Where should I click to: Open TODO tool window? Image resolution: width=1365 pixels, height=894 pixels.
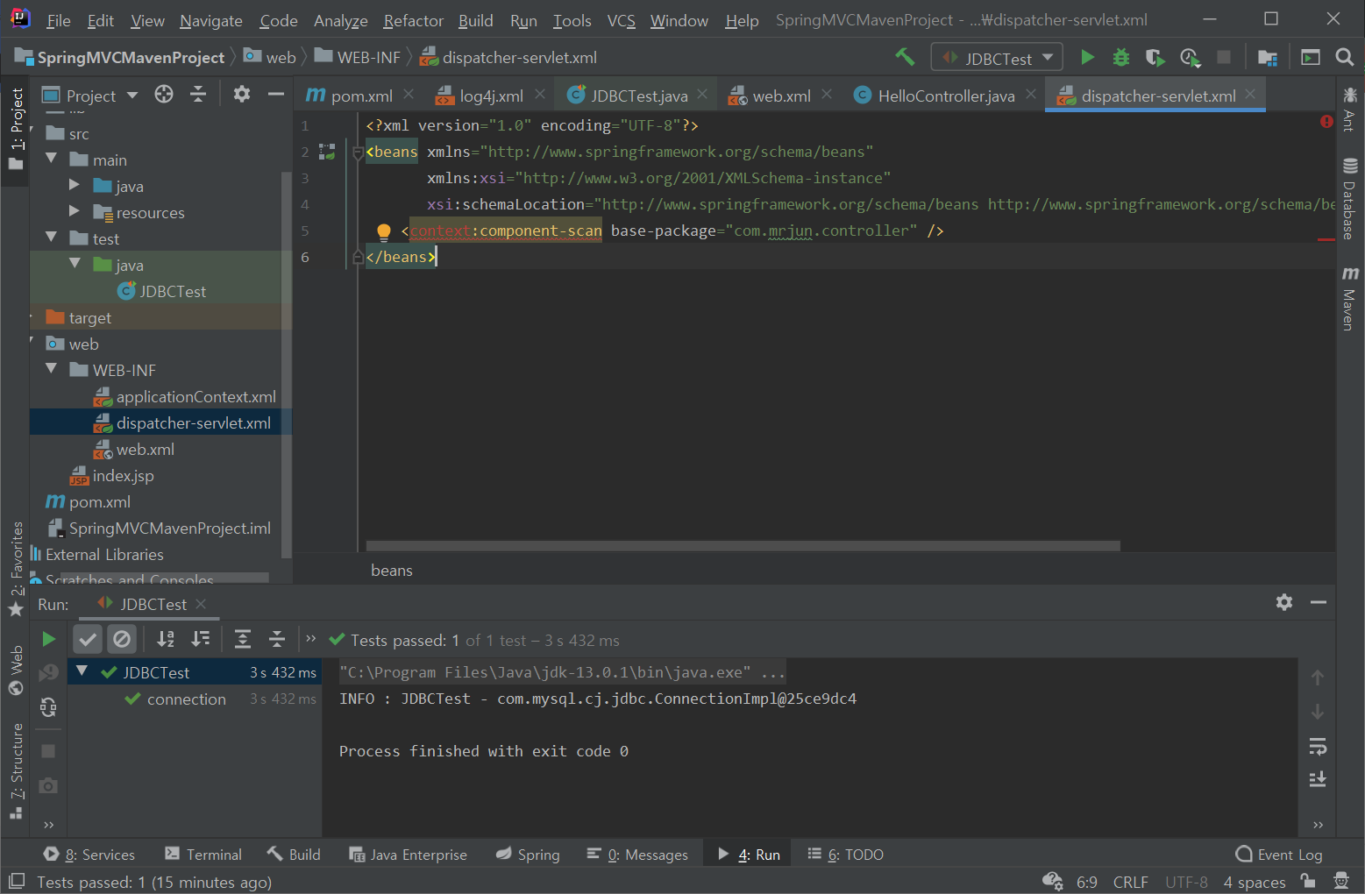[x=846, y=855]
